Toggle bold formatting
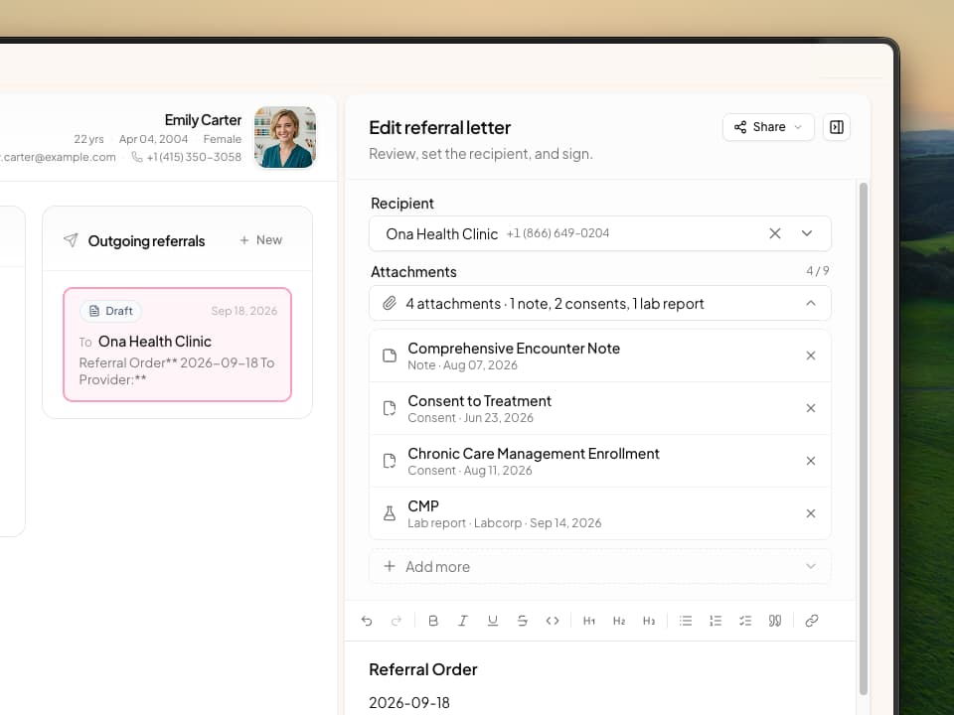 point(433,621)
